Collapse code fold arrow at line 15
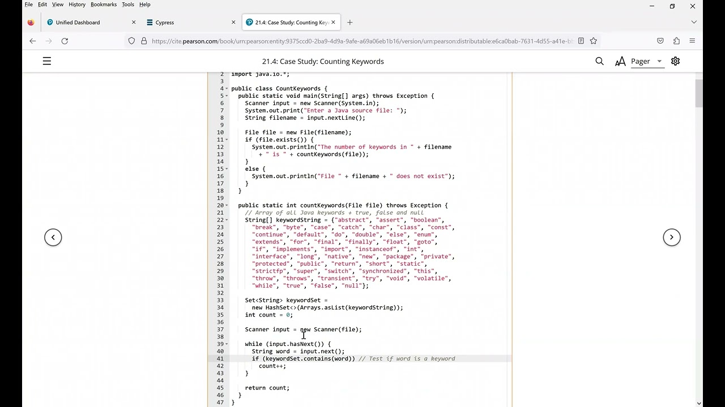This screenshot has height=407, width=725. (x=227, y=169)
